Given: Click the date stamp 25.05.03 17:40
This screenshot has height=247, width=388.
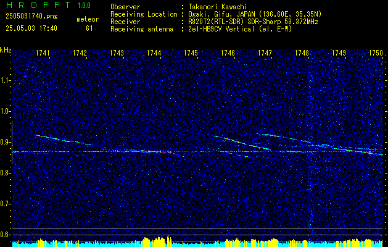Looking at the screenshot, I should [31, 28].
